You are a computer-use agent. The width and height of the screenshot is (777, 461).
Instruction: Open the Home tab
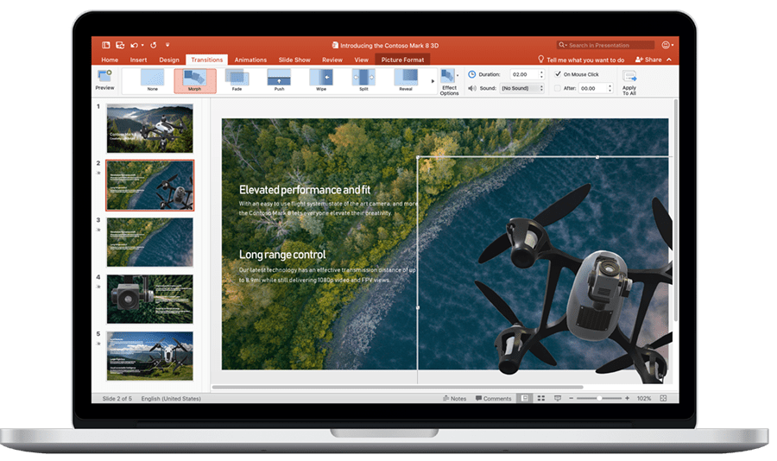coord(110,60)
